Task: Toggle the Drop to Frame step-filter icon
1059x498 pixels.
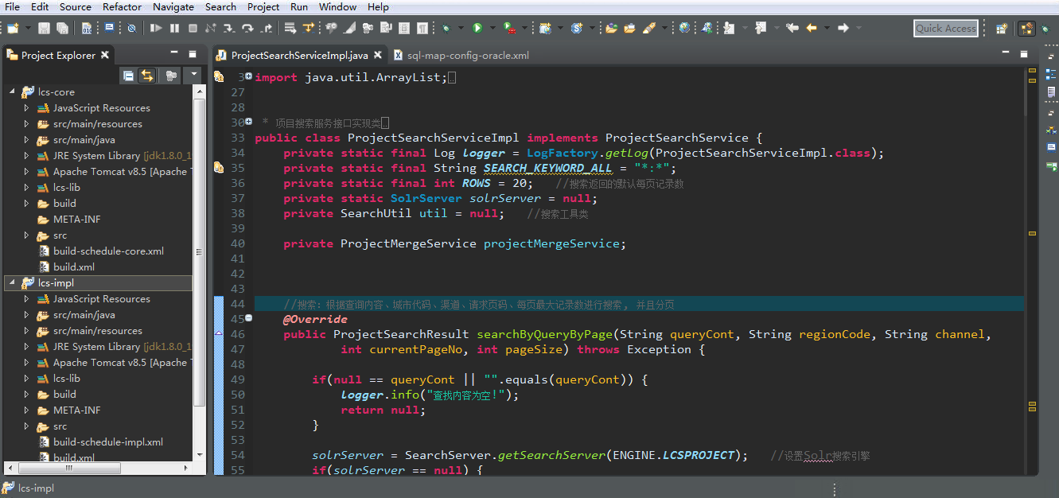Action: coord(290,28)
